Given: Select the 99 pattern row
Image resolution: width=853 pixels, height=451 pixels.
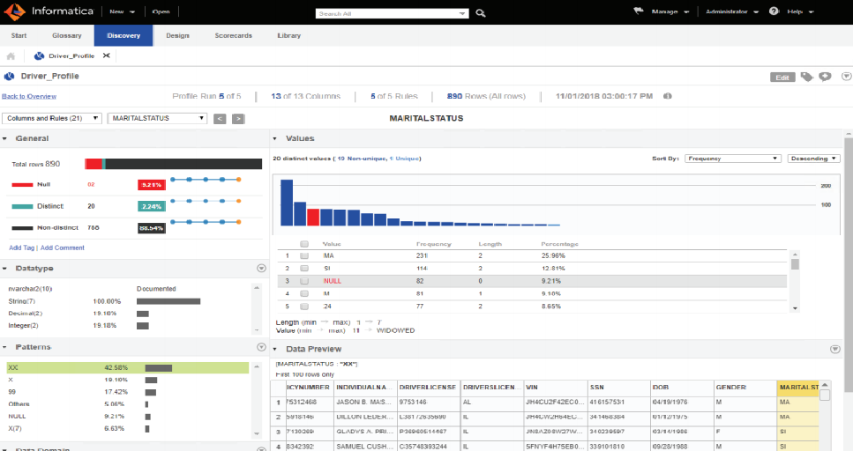Looking at the screenshot, I should pyautogui.click(x=127, y=392).
